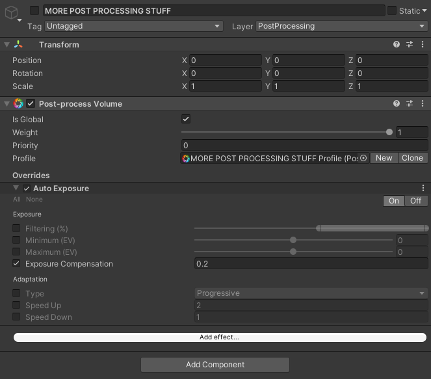
Task: Toggle the Static checkbox
Action: pos(392,10)
